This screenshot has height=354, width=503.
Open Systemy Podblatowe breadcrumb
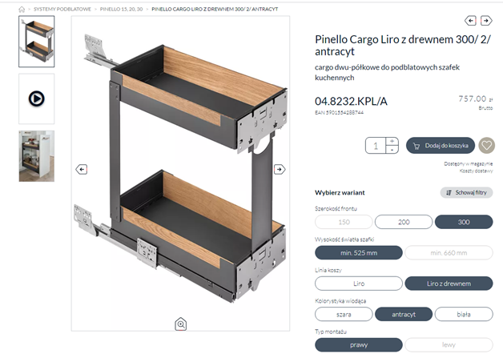62,9
